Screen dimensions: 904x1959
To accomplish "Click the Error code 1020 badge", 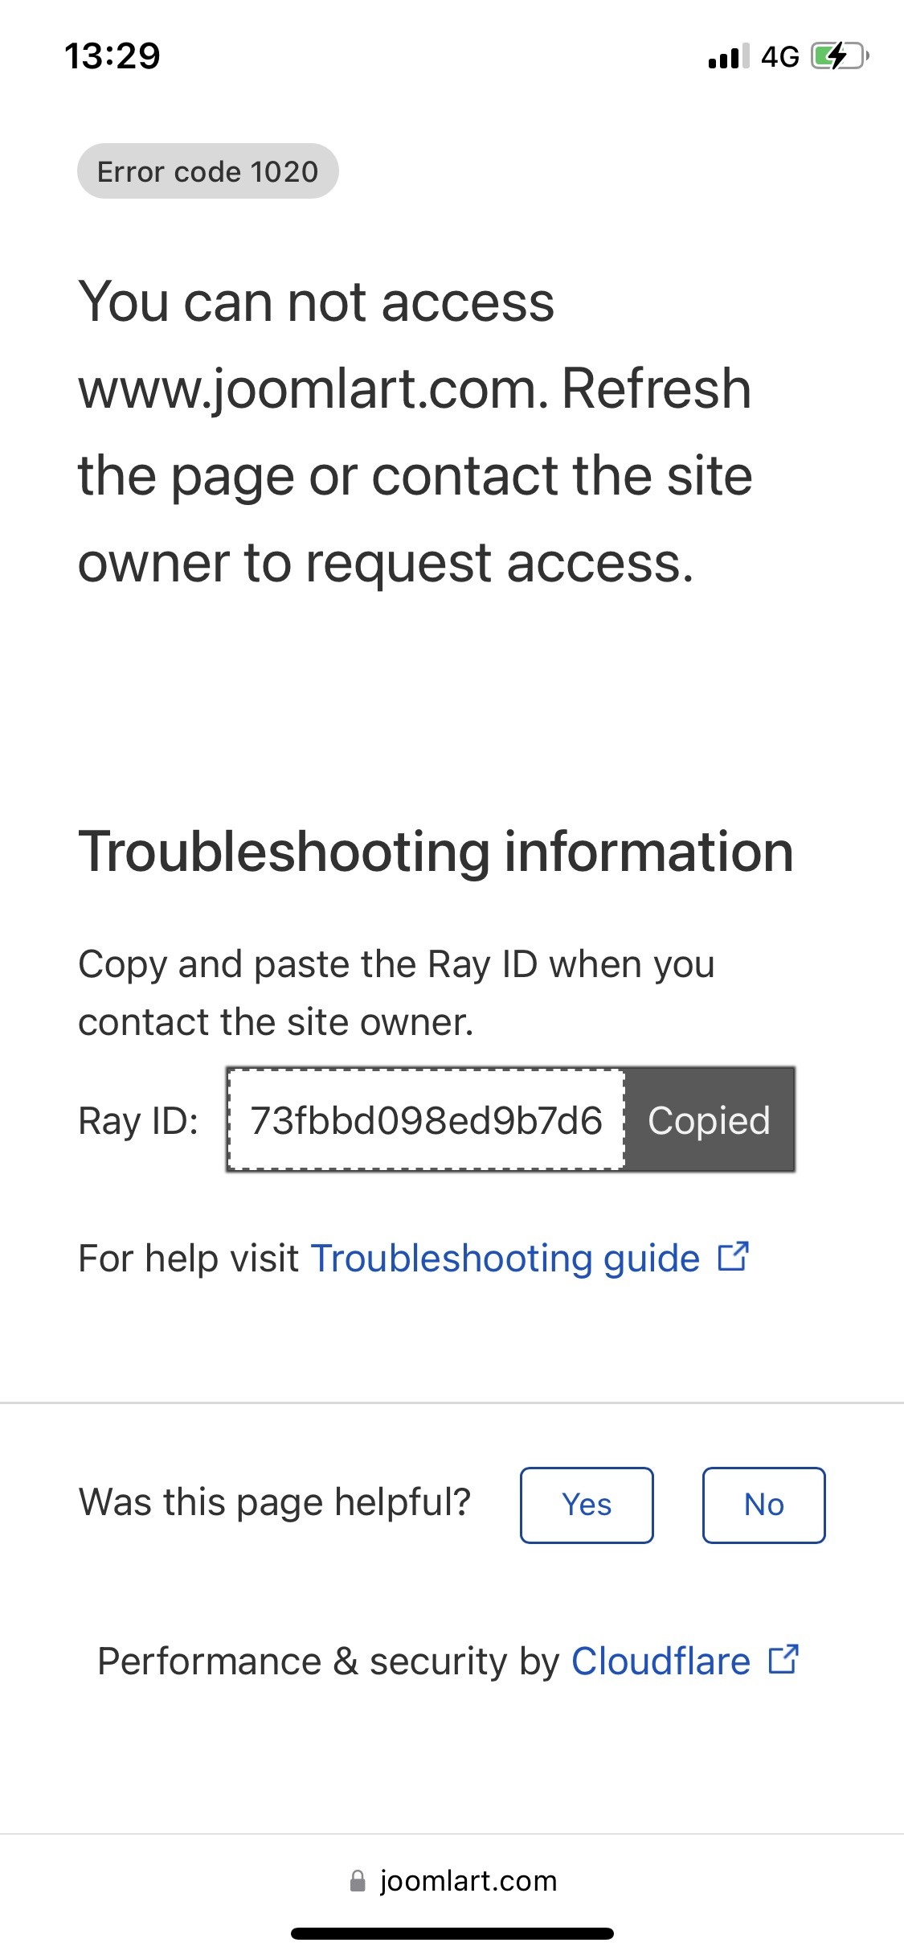I will [207, 171].
